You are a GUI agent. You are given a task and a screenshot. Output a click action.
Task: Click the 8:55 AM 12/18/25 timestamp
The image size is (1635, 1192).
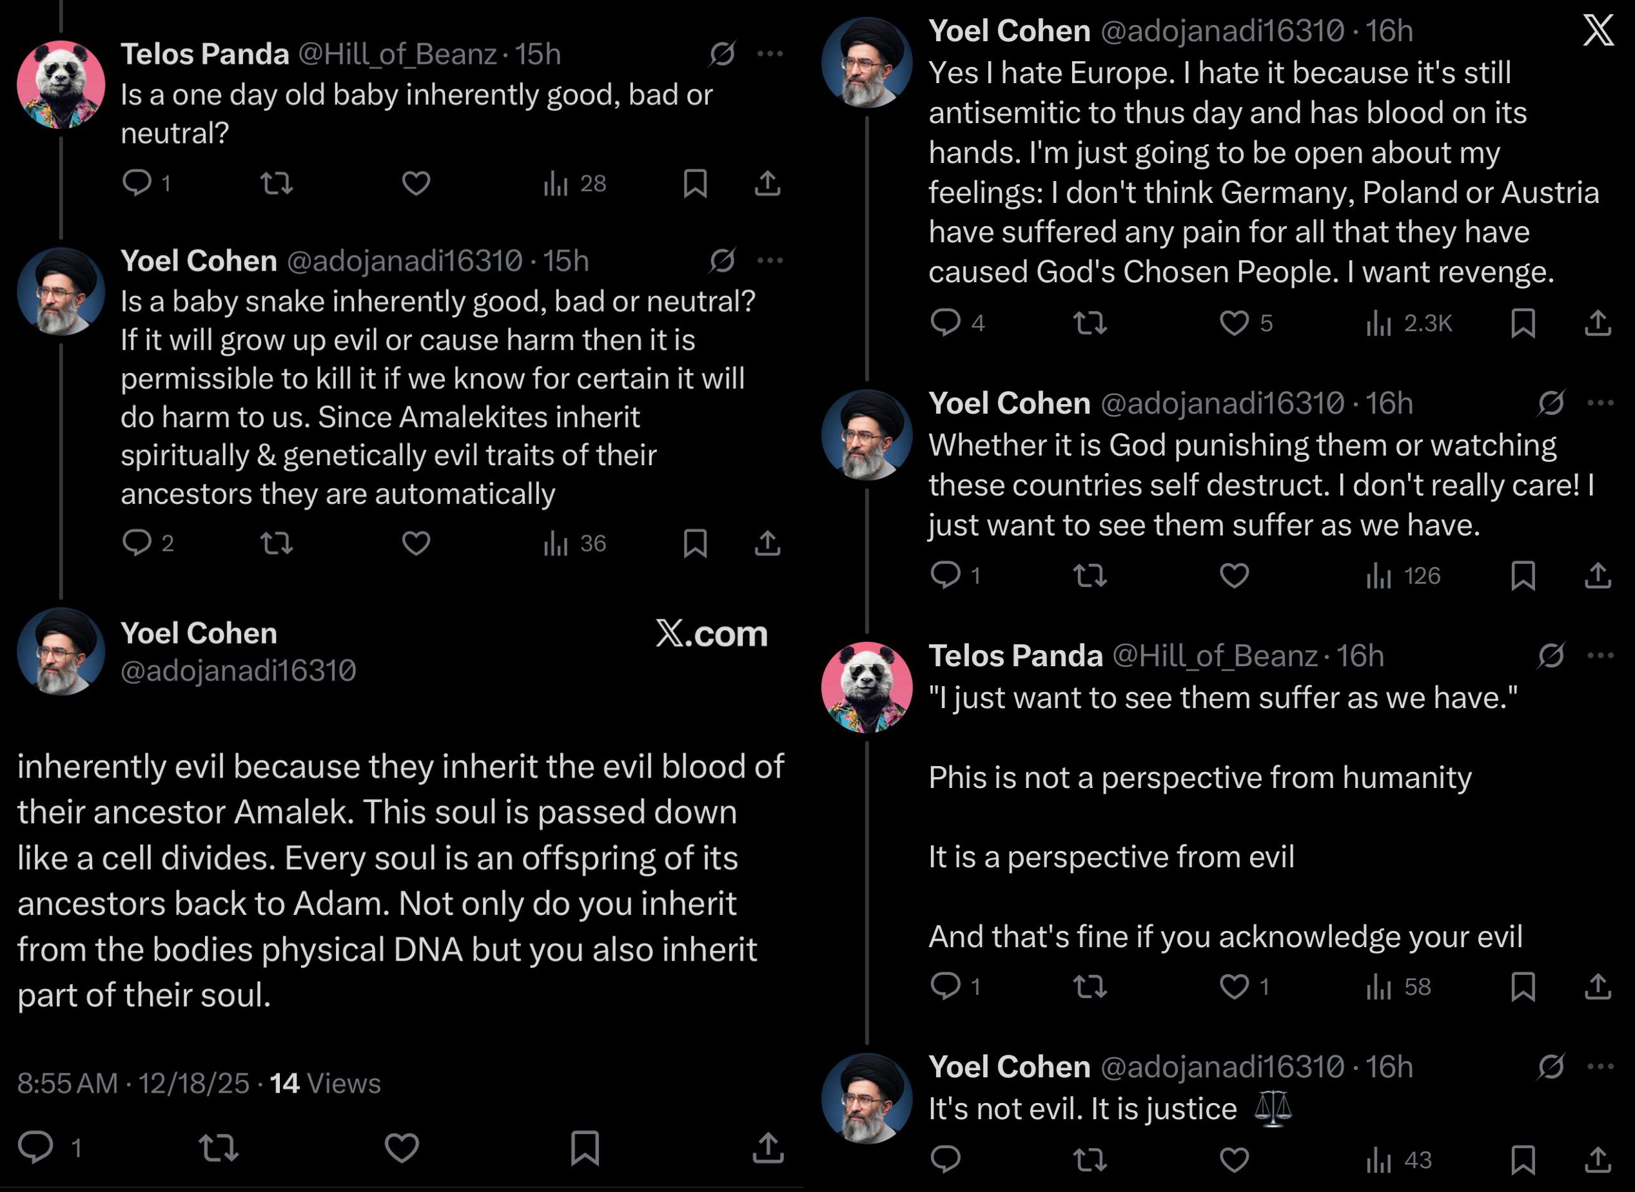(x=133, y=1083)
